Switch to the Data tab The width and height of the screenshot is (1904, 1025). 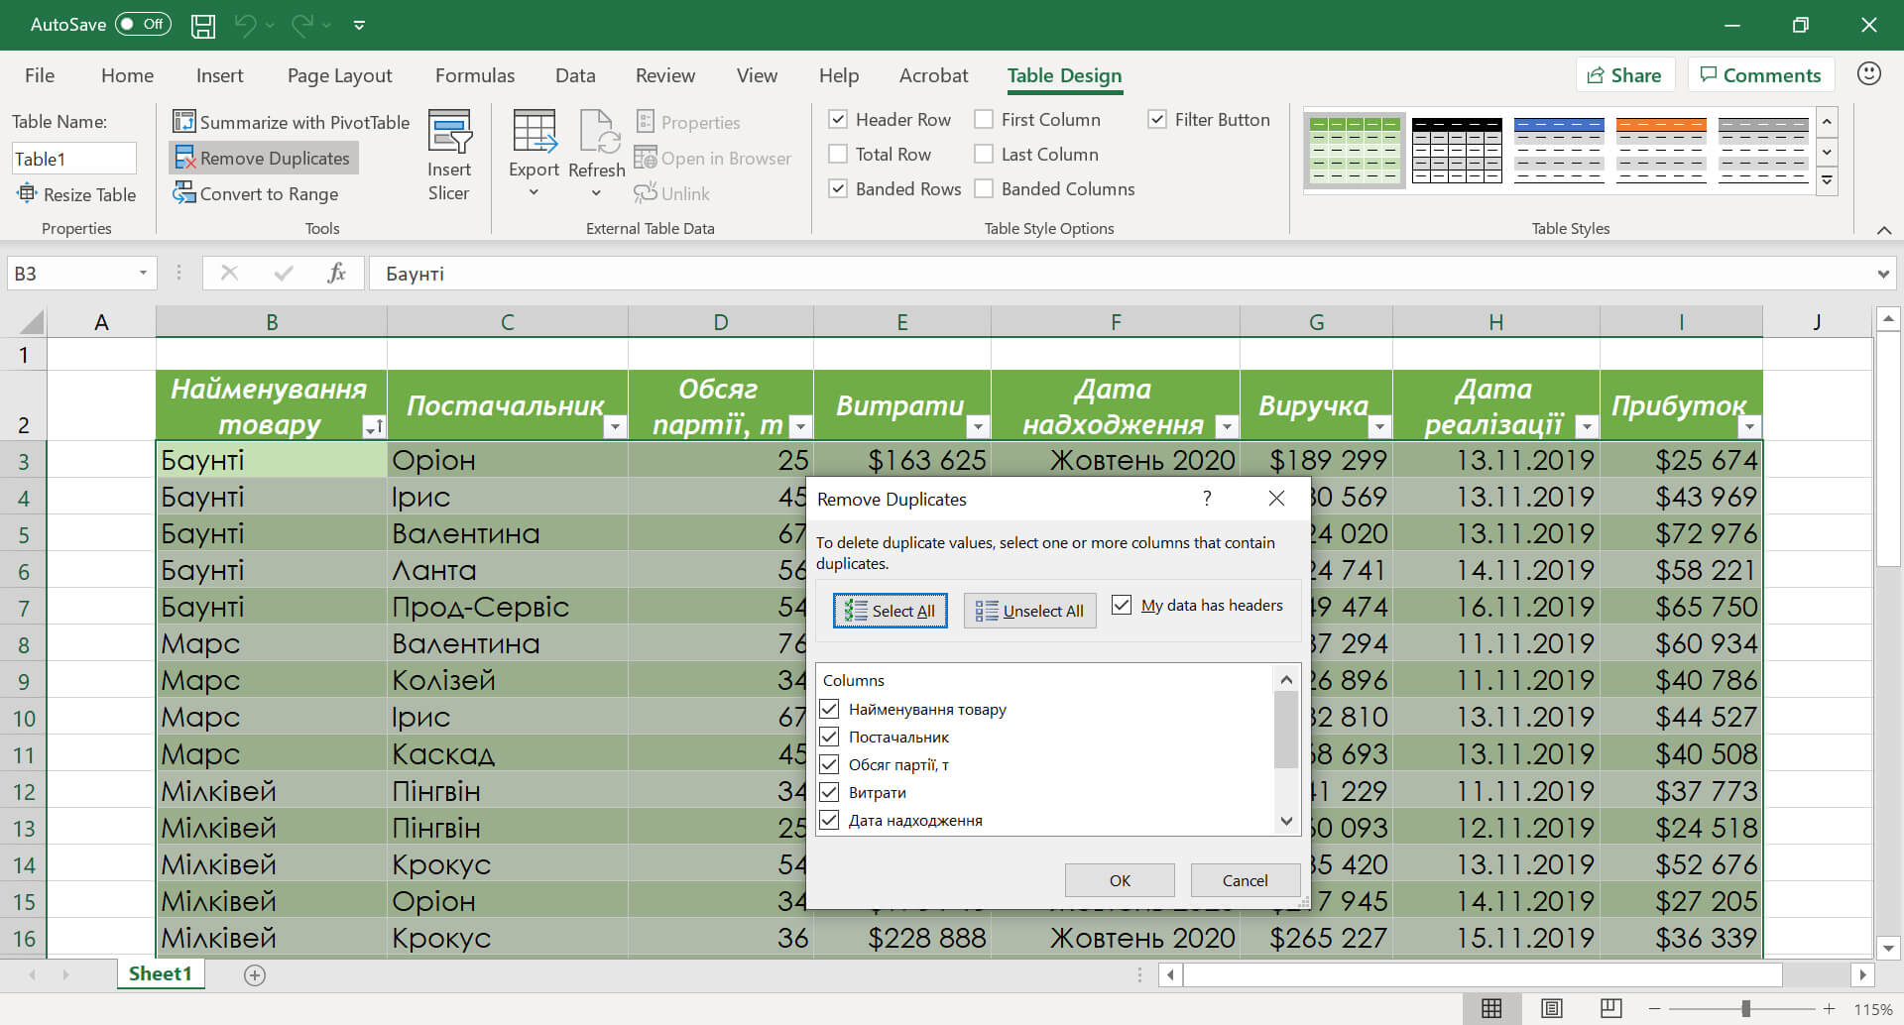click(x=575, y=75)
